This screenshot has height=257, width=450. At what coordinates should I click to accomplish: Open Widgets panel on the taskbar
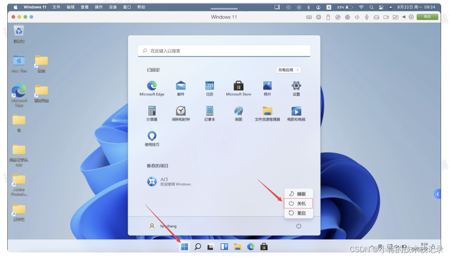coord(224,247)
